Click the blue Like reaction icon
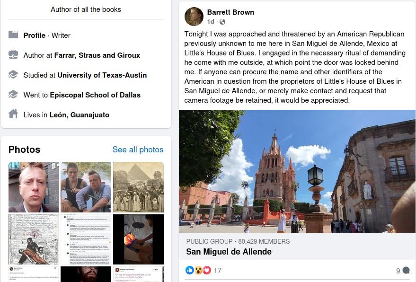416x282 pixels. (190, 270)
